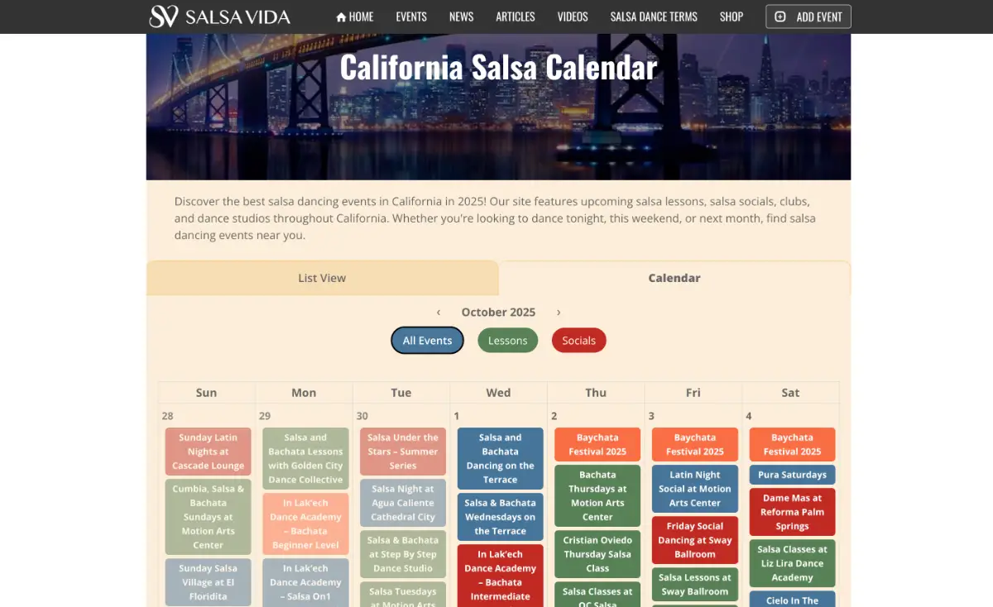993x607 pixels.
Task: Open the Pura Saturdays event
Action: (791, 475)
